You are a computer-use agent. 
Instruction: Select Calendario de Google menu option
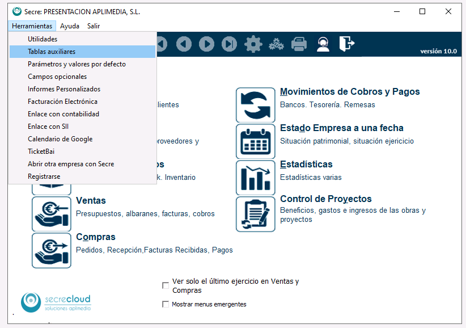[x=60, y=139]
